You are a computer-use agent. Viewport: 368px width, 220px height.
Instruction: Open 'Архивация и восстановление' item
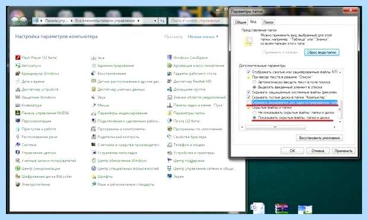[196, 65]
